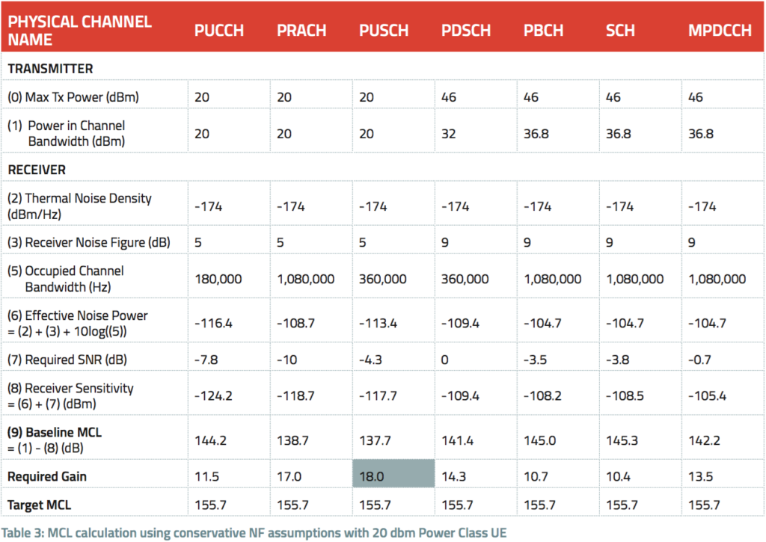Click the PDSCH Required SNR value 0
This screenshot has height=542, width=766.
[445, 360]
